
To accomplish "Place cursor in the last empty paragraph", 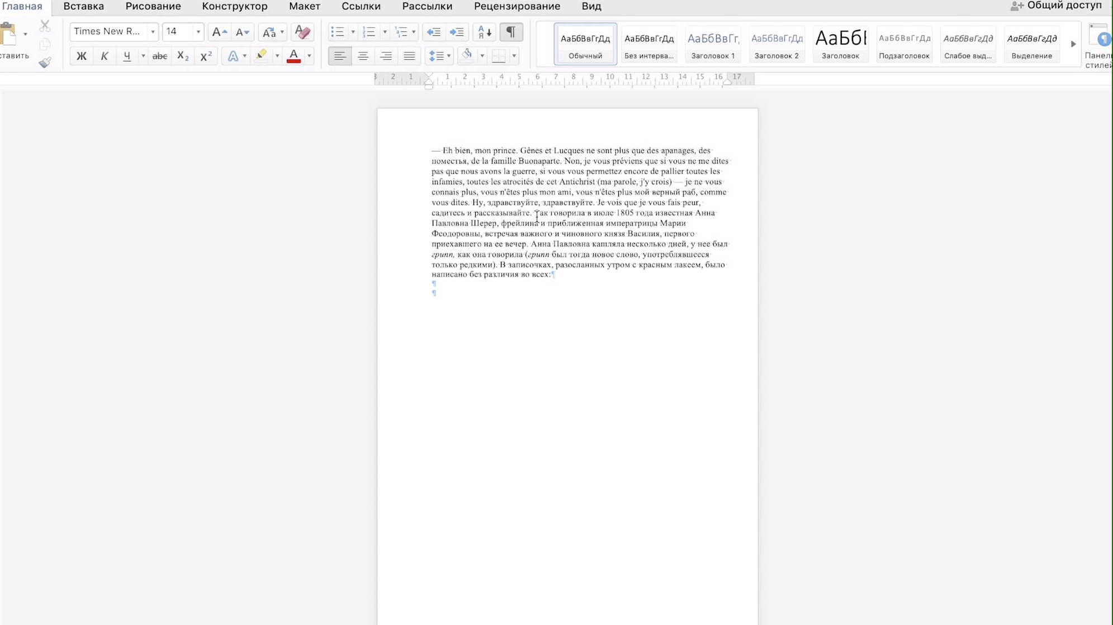I will (434, 293).
